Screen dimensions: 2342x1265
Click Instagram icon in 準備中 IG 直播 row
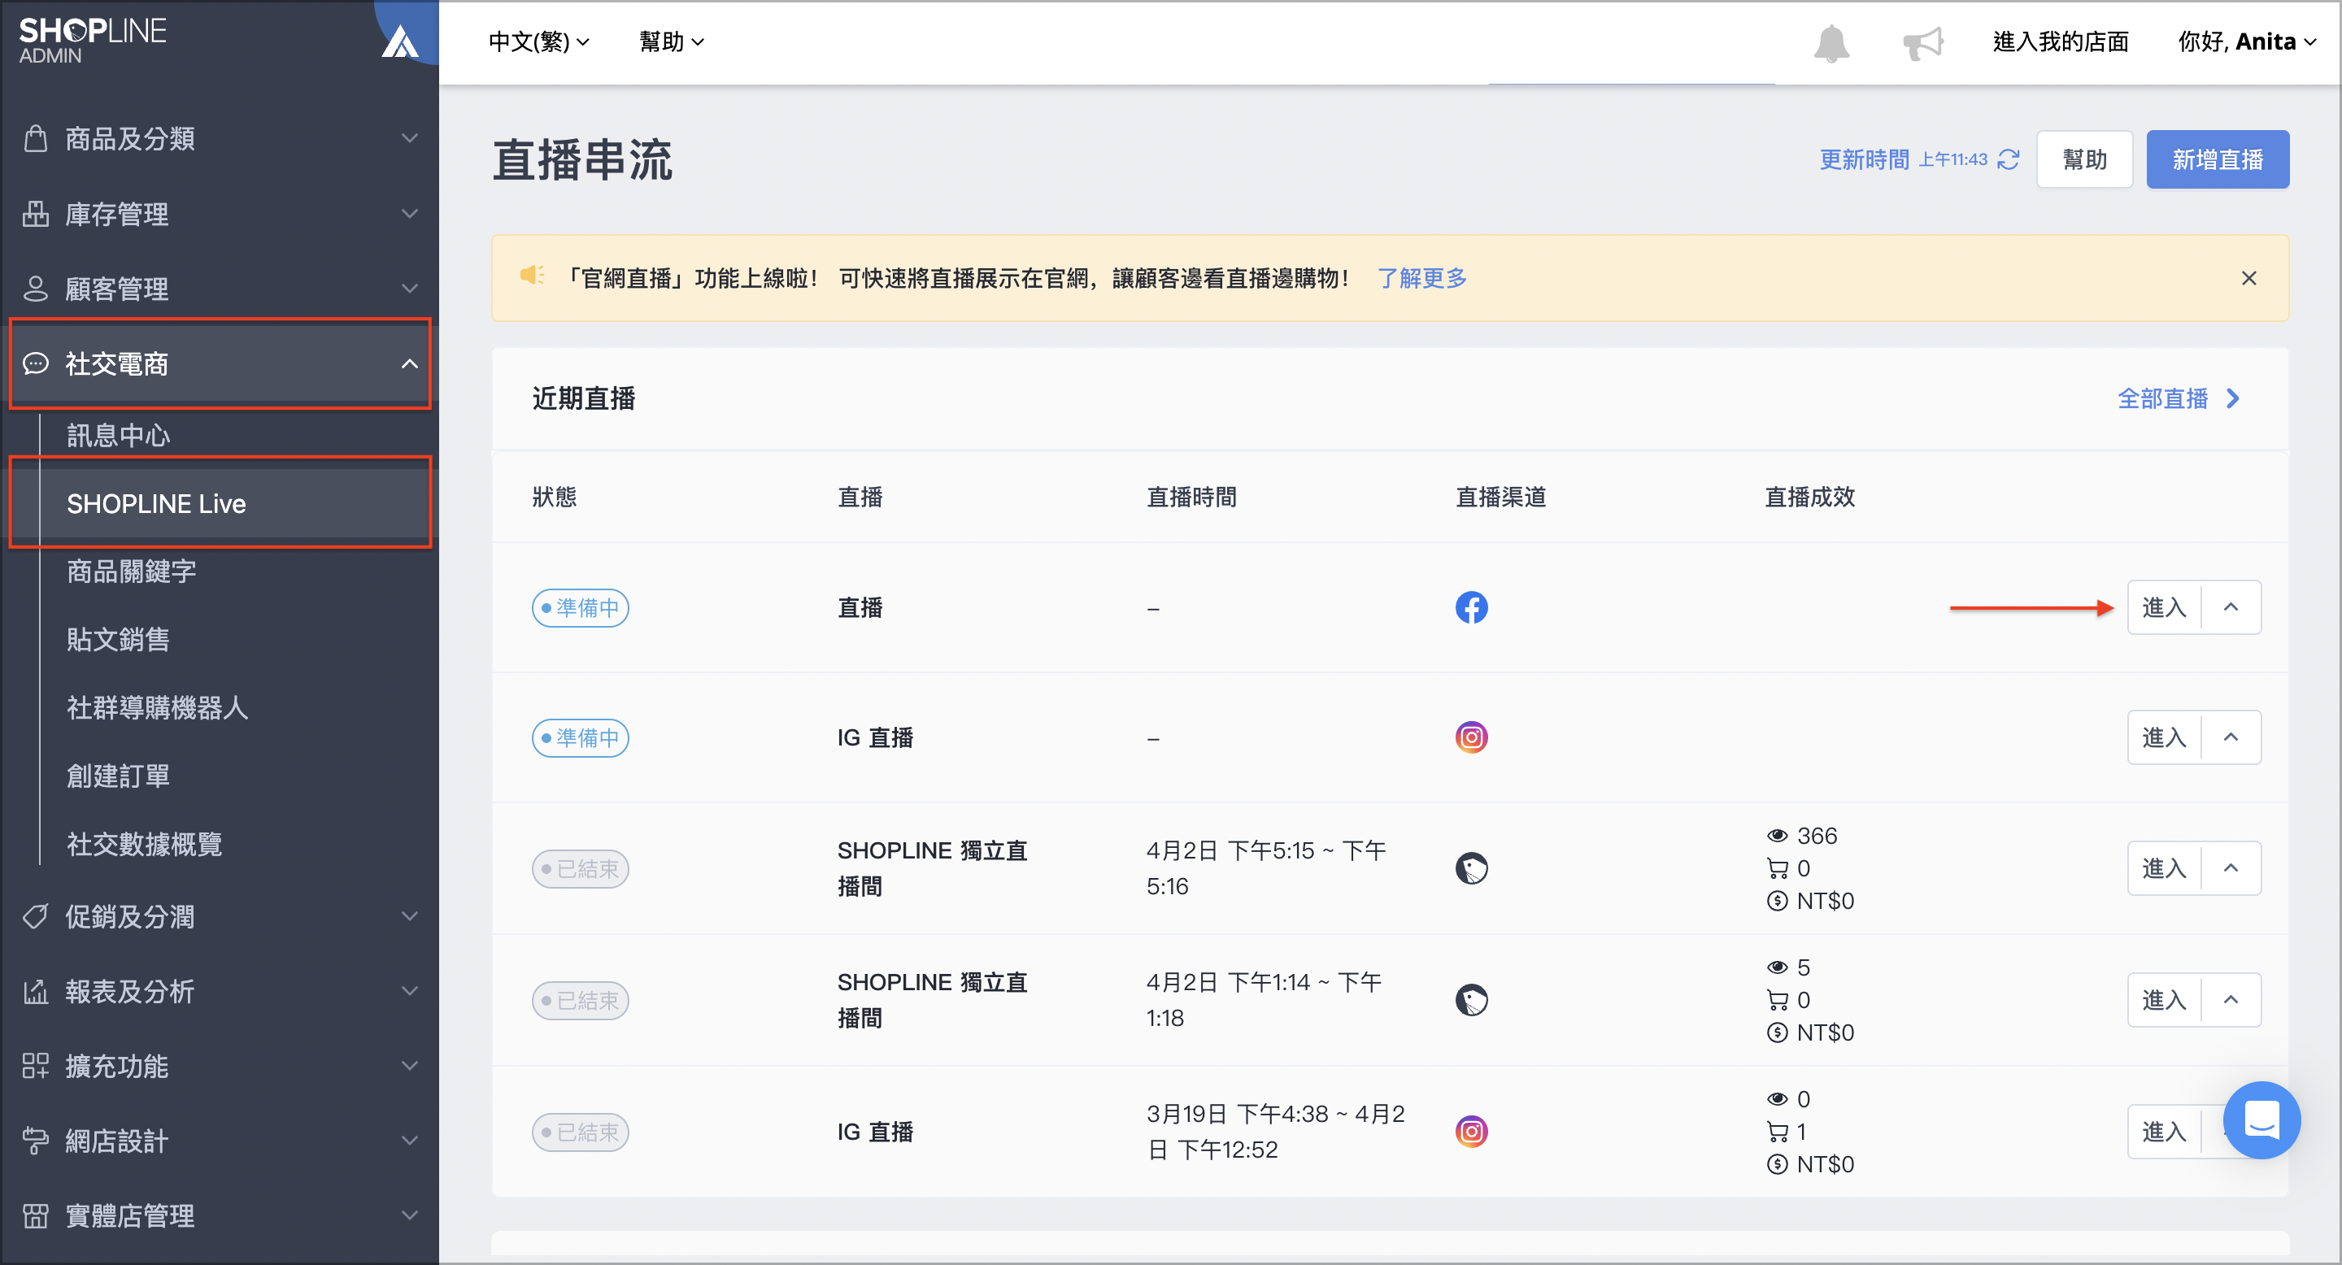[1471, 737]
